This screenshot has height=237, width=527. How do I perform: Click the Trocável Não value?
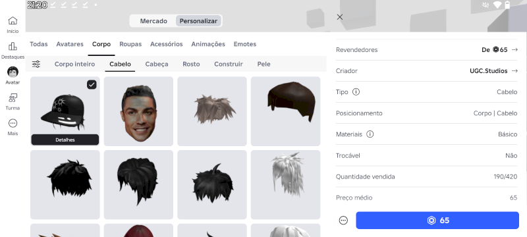tap(511, 155)
